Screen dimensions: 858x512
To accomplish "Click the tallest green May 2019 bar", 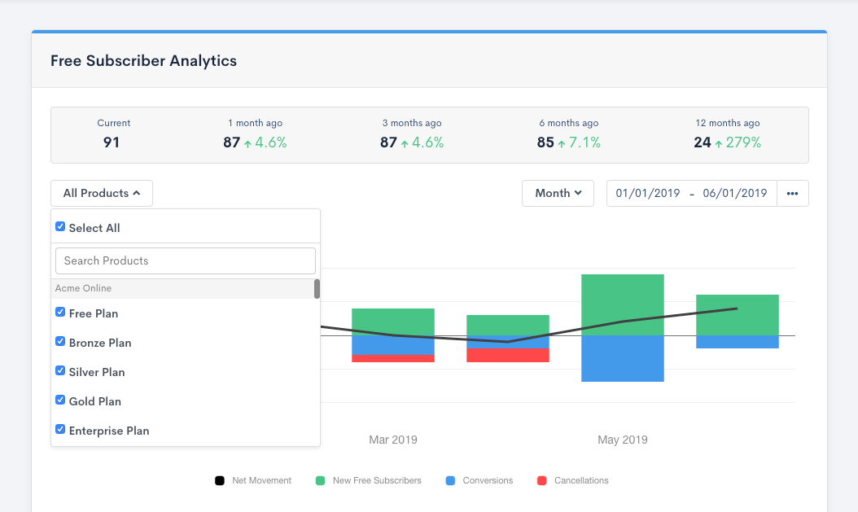I will pos(622,301).
